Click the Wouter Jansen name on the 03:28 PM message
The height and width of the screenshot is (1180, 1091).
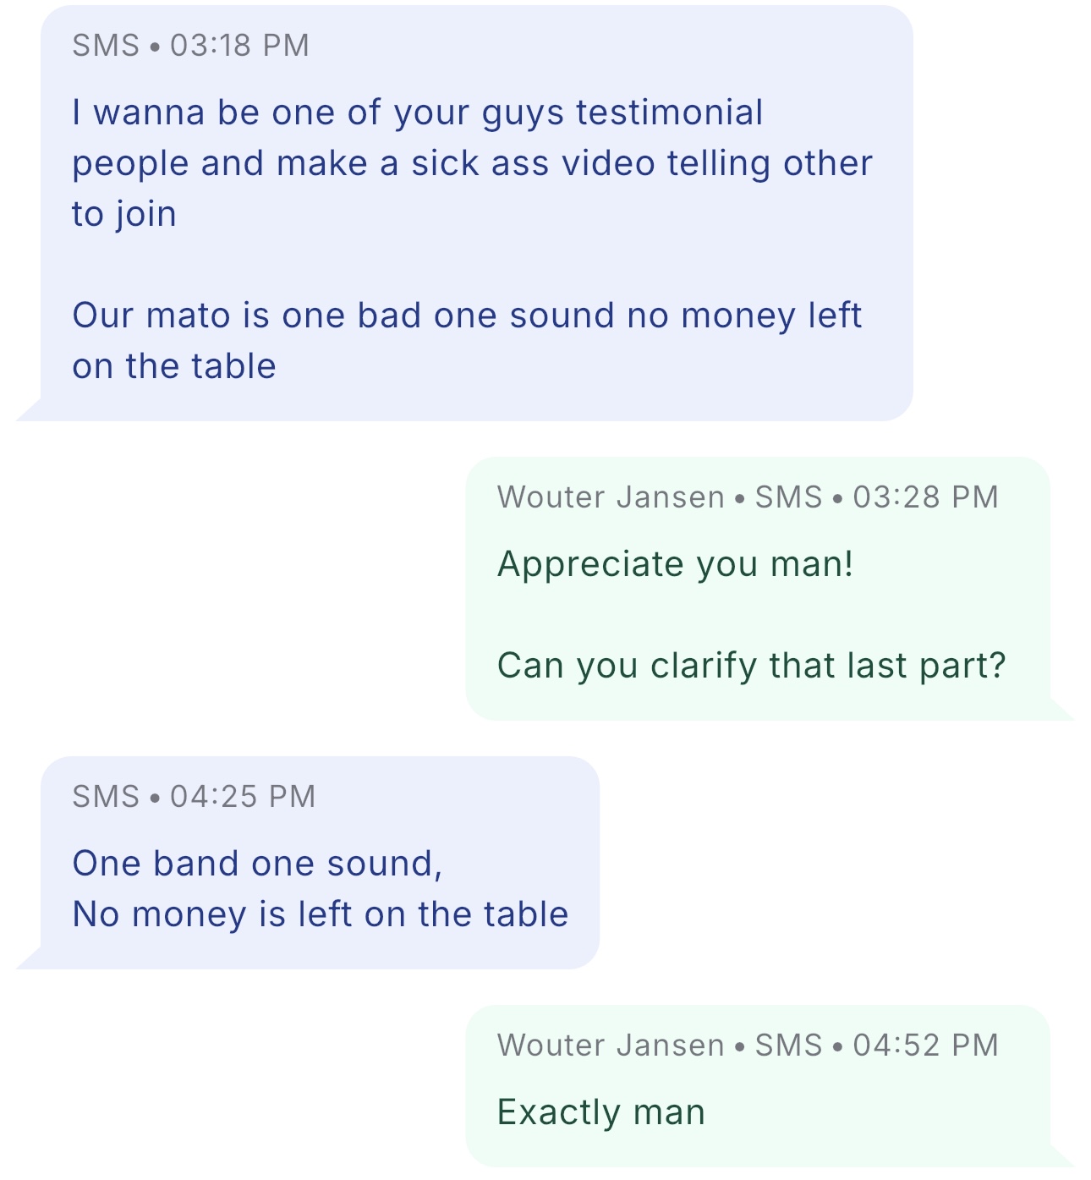(x=611, y=497)
